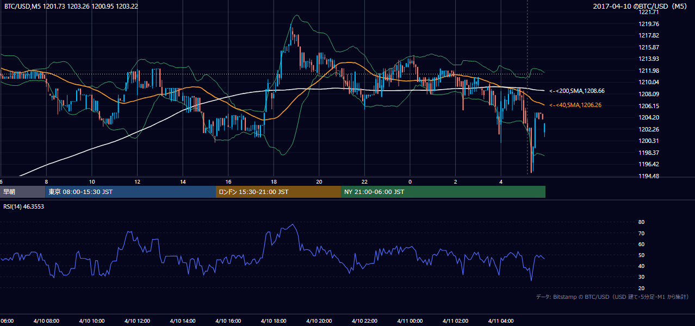Click the 早朝 session bar

[x=22, y=192]
